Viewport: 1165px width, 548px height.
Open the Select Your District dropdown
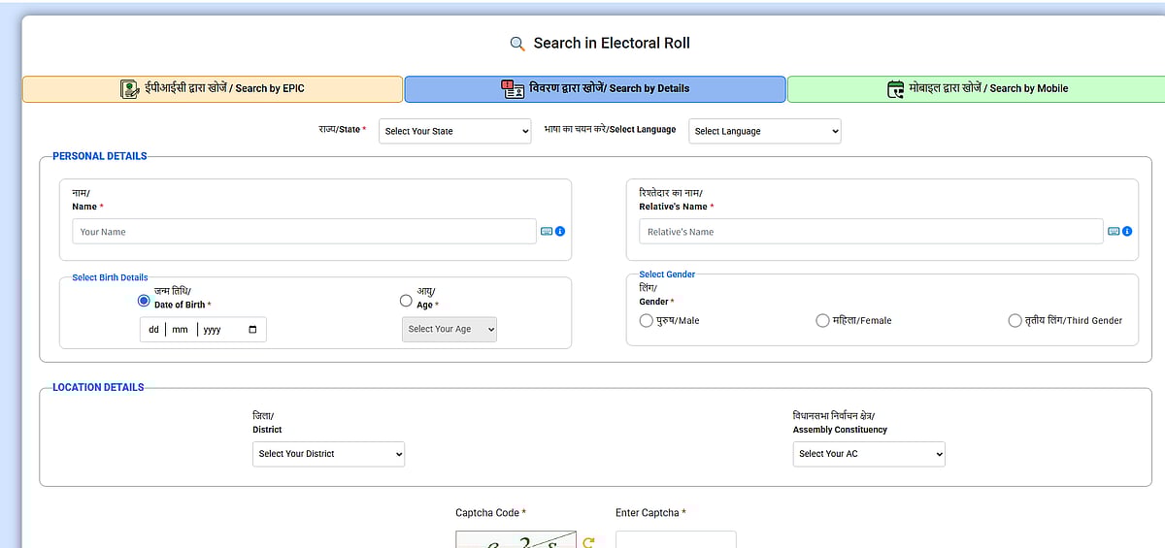click(x=328, y=454)
